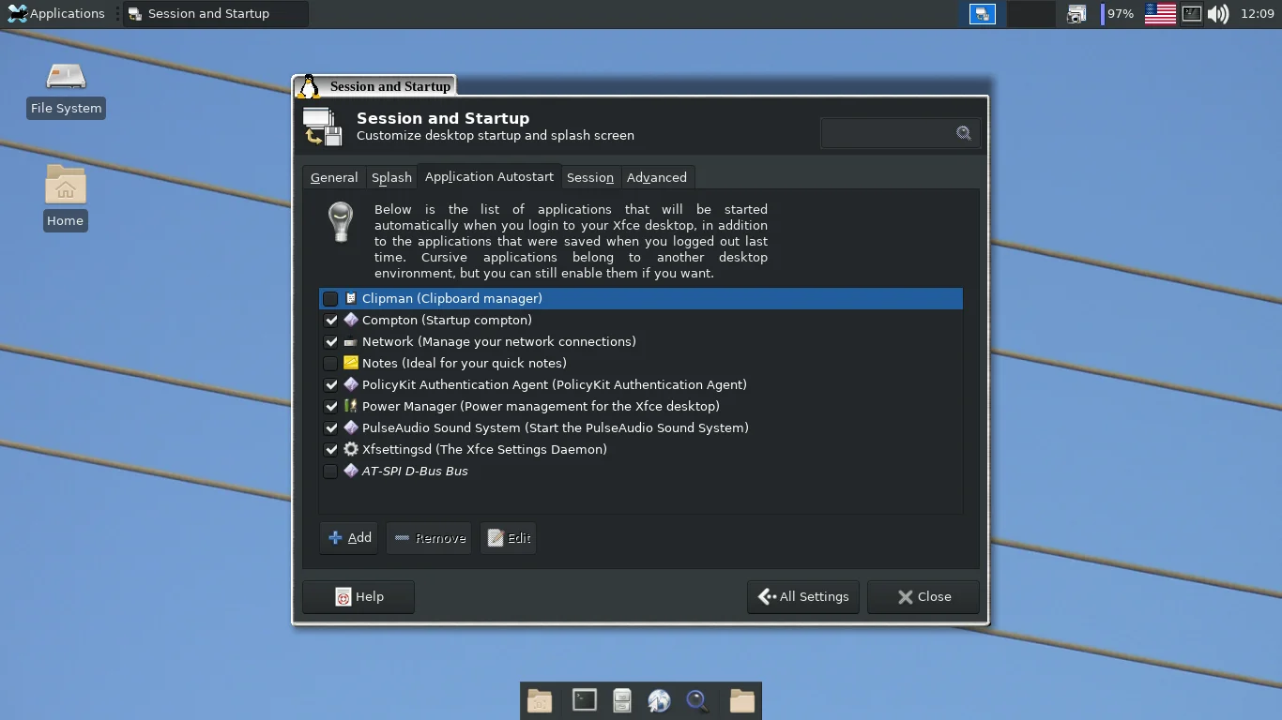Uncheck the Xfsettingsd checkbox
Screen dimensions: 1282x720
[x=330, y=449]
